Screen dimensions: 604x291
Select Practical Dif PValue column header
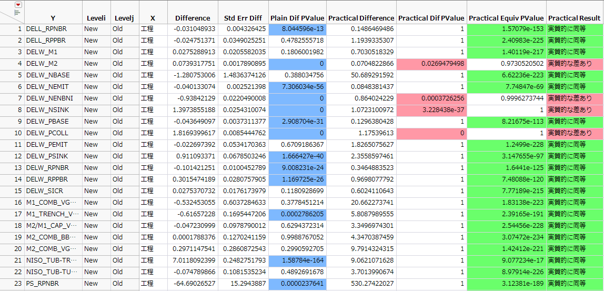click(x=431, y=18)
